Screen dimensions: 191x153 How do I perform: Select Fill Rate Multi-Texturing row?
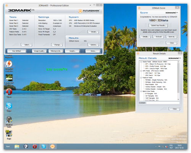156,82
